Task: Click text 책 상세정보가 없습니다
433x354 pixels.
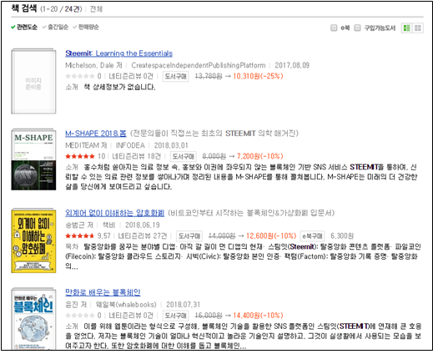Action: click(119, 87)
